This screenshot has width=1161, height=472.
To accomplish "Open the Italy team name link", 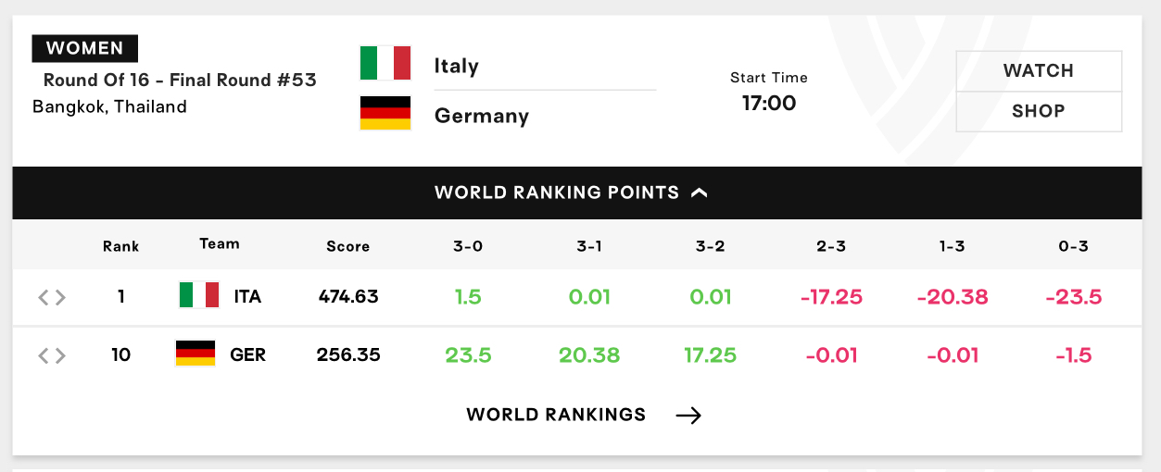I will pos(456,66).
